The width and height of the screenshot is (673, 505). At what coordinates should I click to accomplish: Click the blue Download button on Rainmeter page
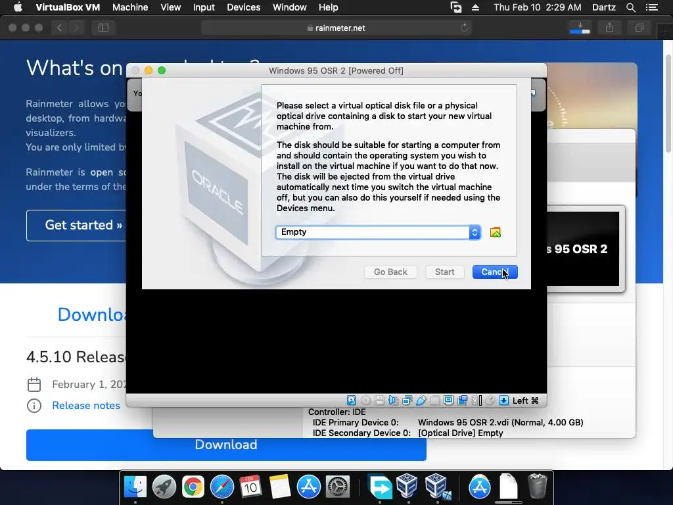tap(226, 445)
